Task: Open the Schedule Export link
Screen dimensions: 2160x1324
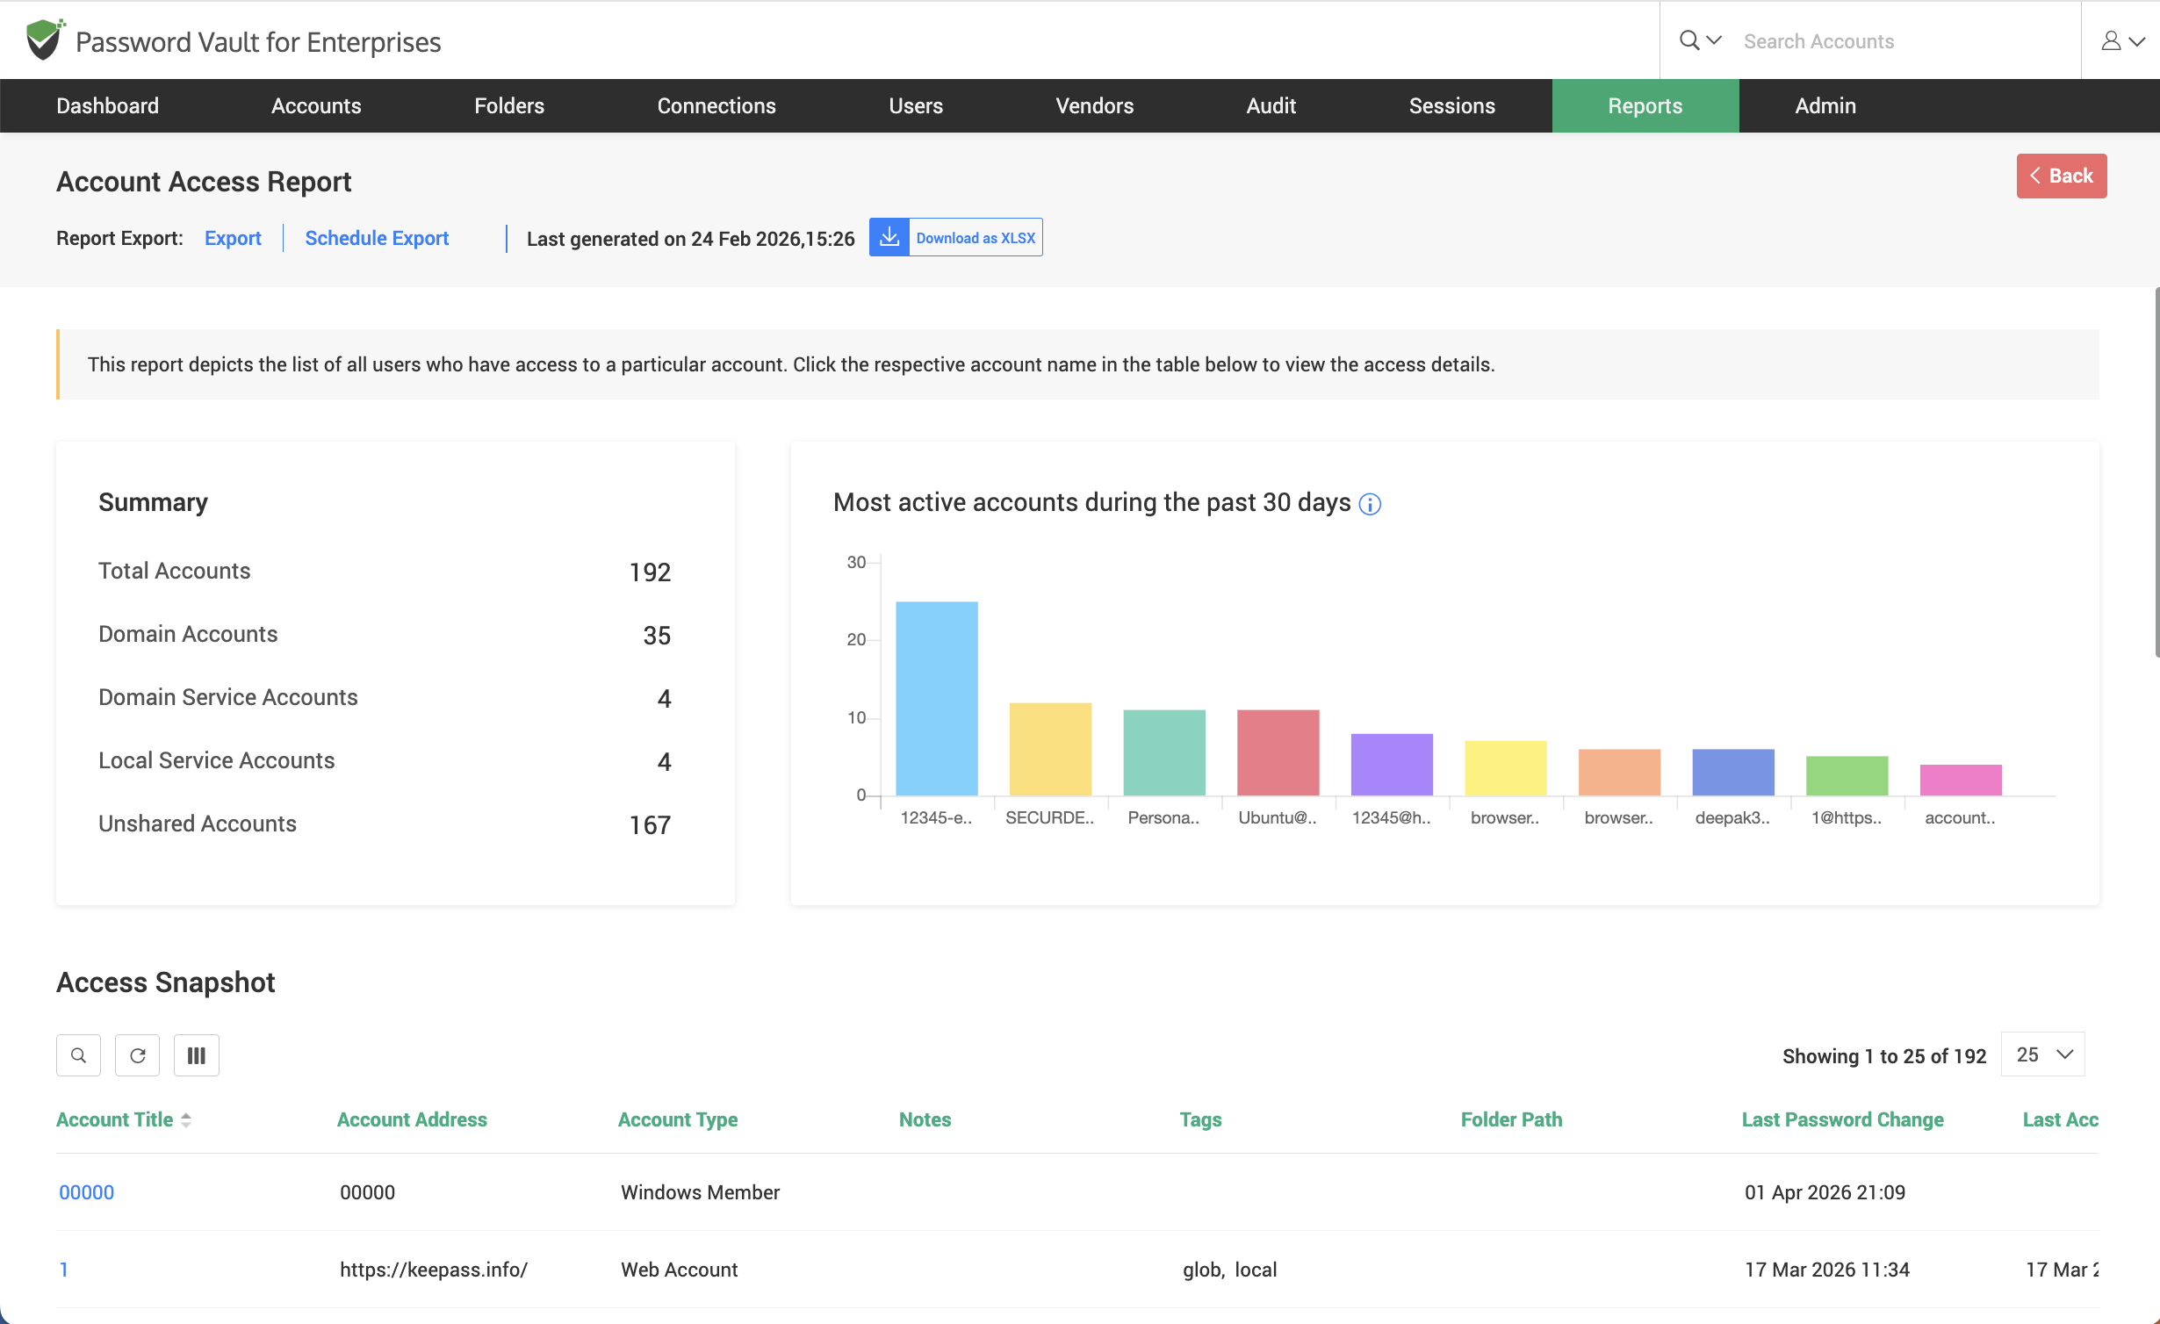Action: (x=377, y=238)
